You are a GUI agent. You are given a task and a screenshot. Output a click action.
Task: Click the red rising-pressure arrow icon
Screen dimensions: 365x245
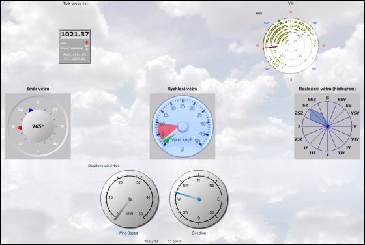point(87,43)
